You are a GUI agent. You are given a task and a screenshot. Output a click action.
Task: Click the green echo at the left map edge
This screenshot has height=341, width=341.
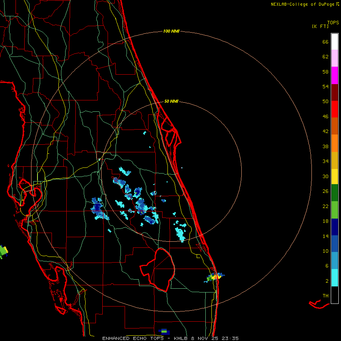(x=3, y=252)
